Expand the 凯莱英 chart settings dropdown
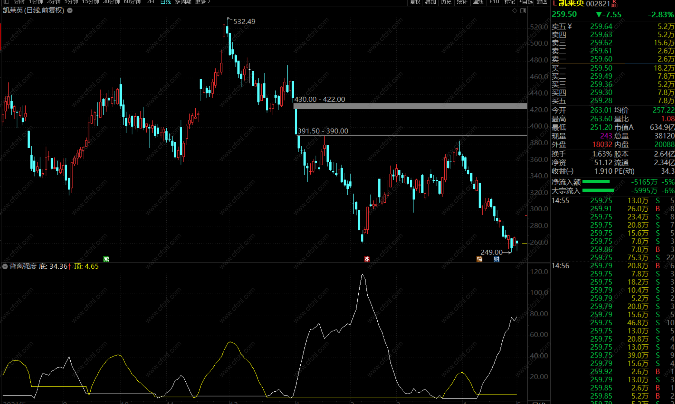 (70, 11)
